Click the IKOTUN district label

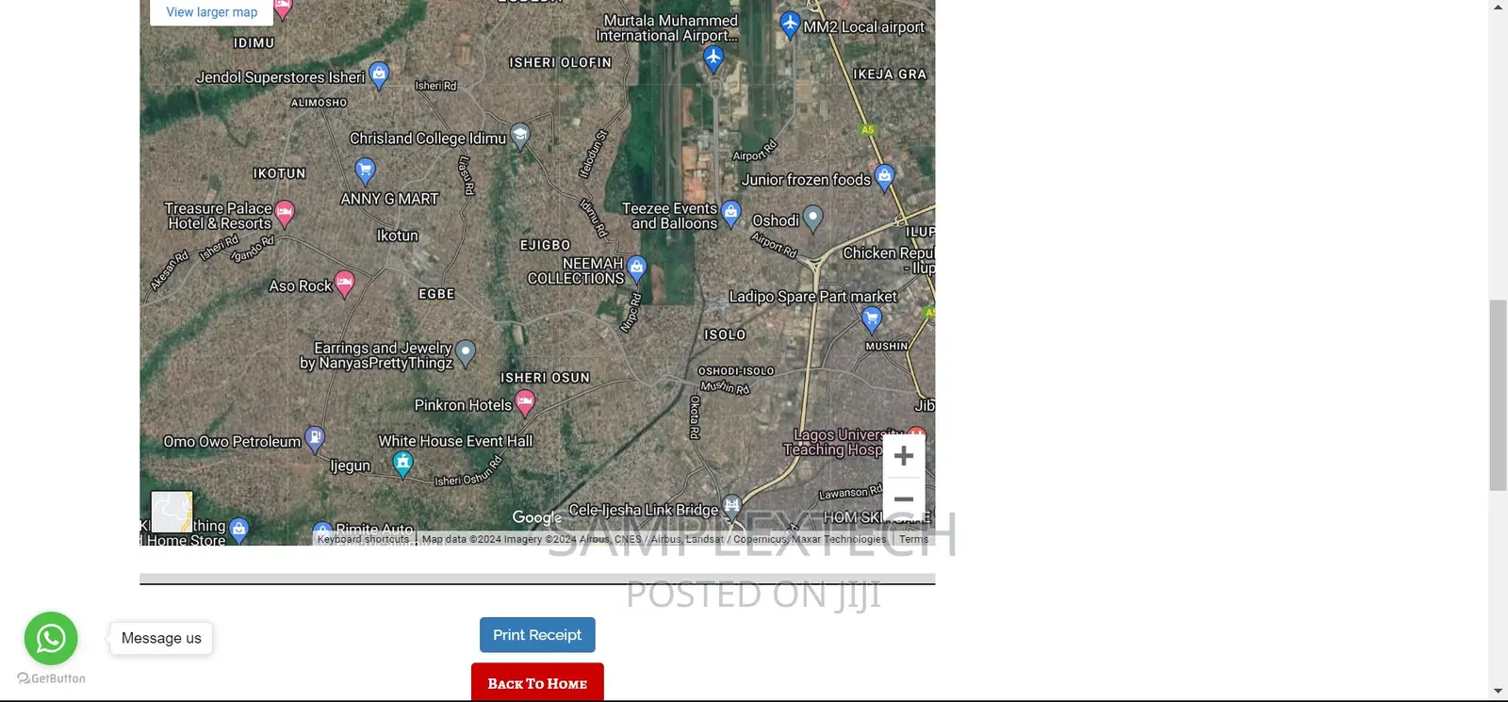(x=279, y=173)
